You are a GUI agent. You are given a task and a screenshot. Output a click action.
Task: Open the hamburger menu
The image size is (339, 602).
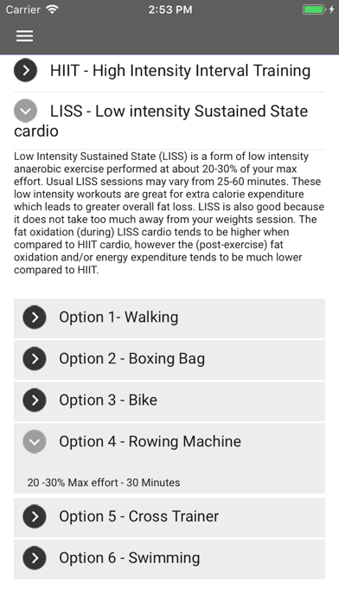(x=24, y=36)
